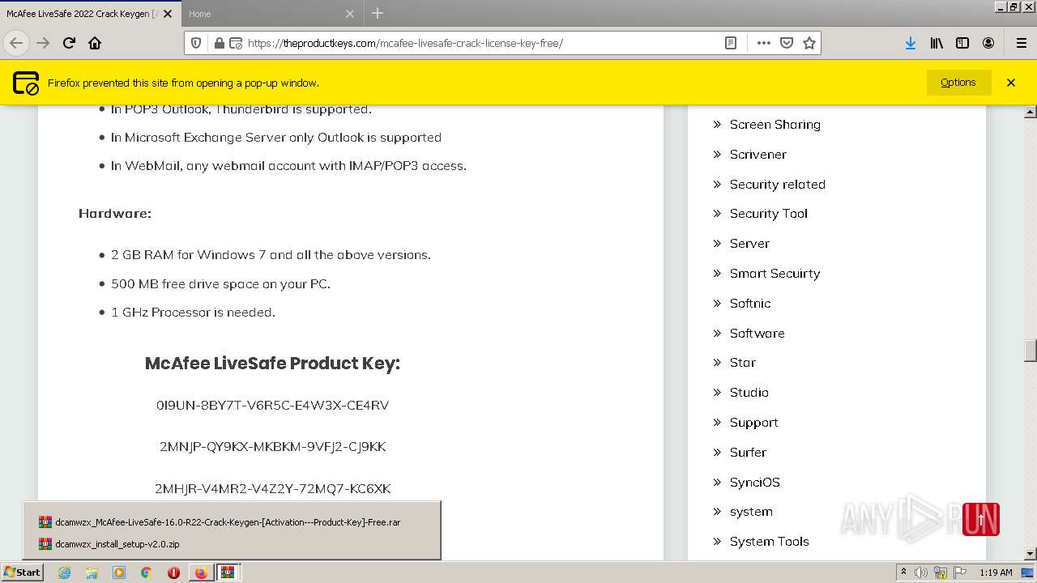
Task: Open the Smart Secuirty category
Action: (x=775, y=274)
